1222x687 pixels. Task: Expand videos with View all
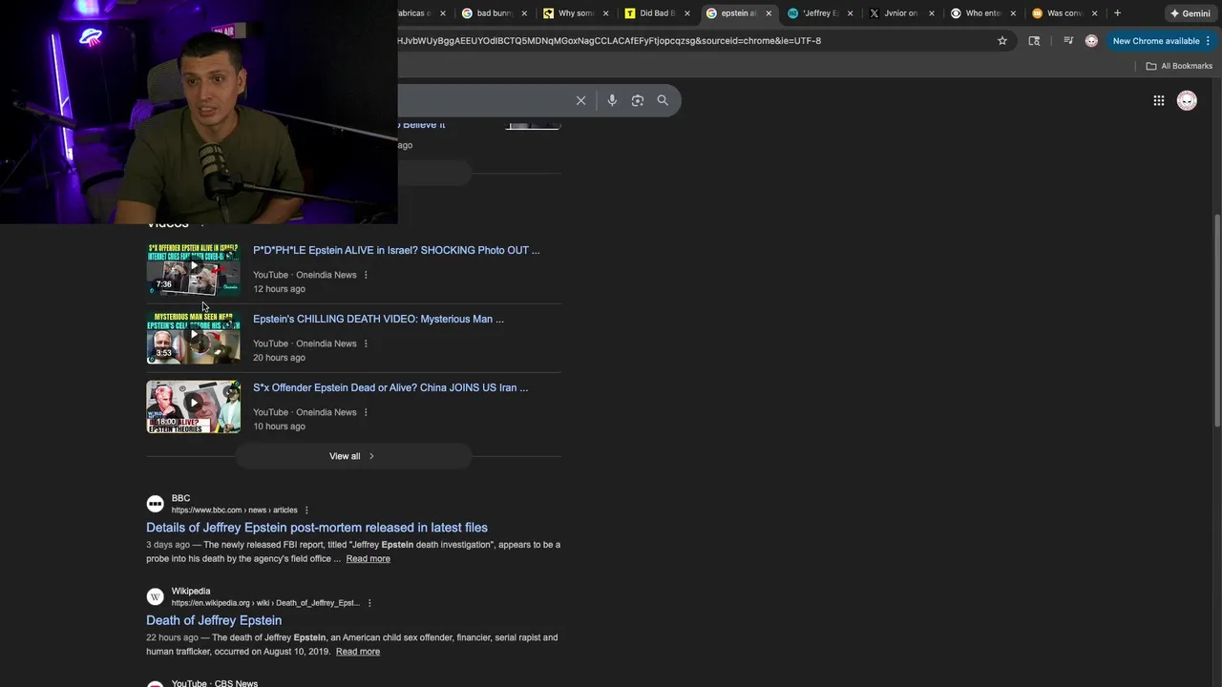(352, 456)
